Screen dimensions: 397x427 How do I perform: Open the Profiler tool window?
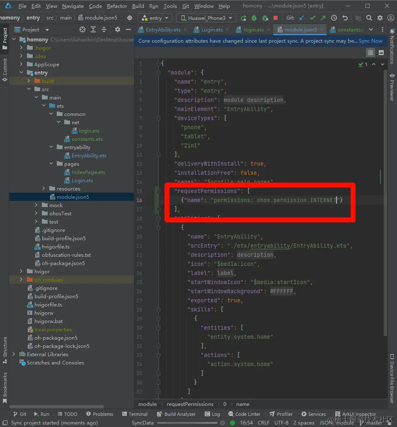(281, 414)
